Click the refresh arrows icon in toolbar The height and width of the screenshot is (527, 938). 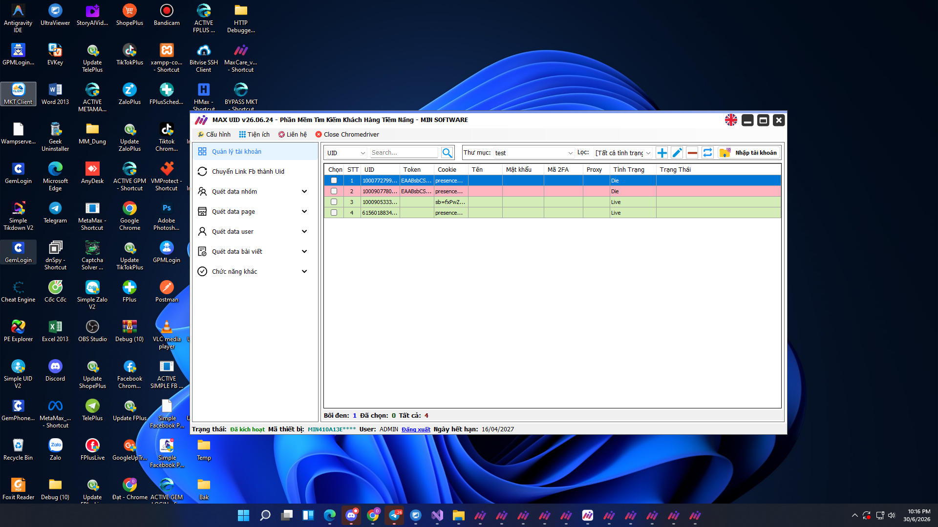point(707,153)
